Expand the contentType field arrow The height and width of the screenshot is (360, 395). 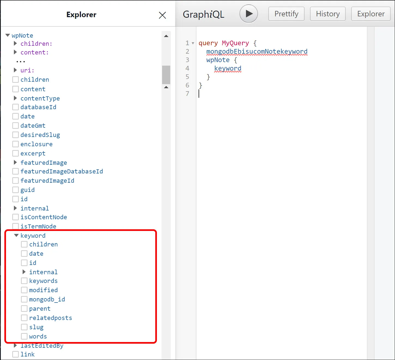[16, 98]
